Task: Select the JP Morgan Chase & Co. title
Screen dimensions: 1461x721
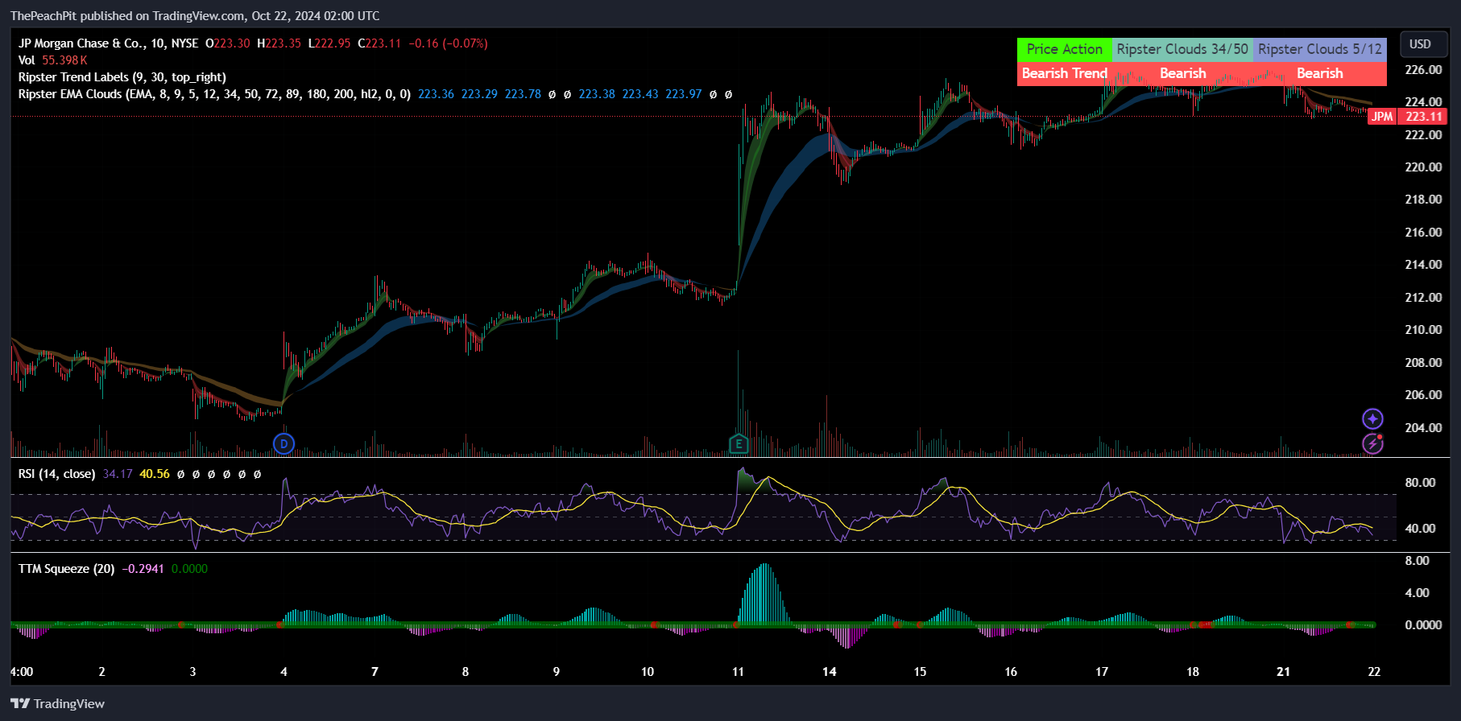Action: pos(108,43)
